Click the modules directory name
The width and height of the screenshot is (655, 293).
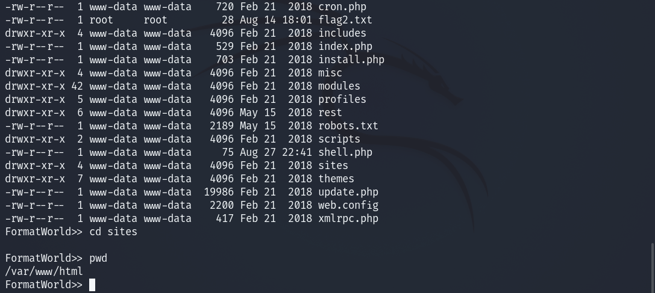[x=339, y=86]
